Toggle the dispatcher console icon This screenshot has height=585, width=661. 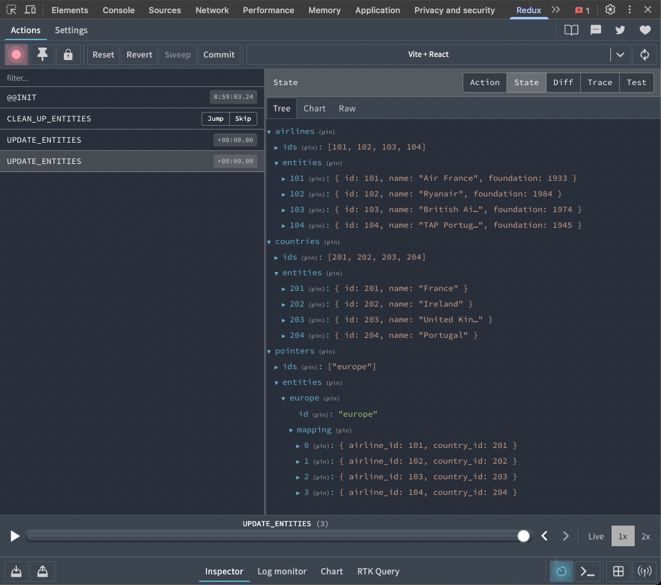(588, 571)
